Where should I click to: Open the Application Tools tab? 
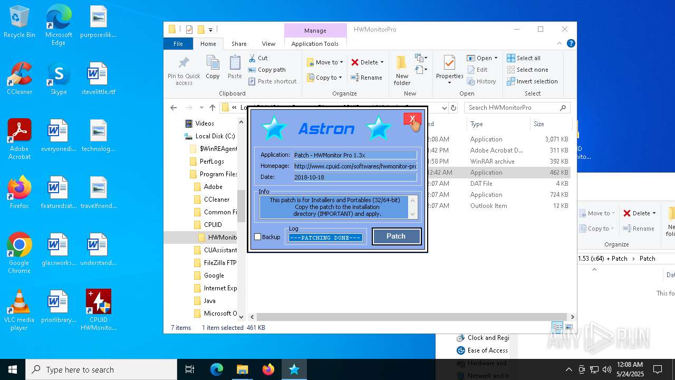click(x=315, y=44)
